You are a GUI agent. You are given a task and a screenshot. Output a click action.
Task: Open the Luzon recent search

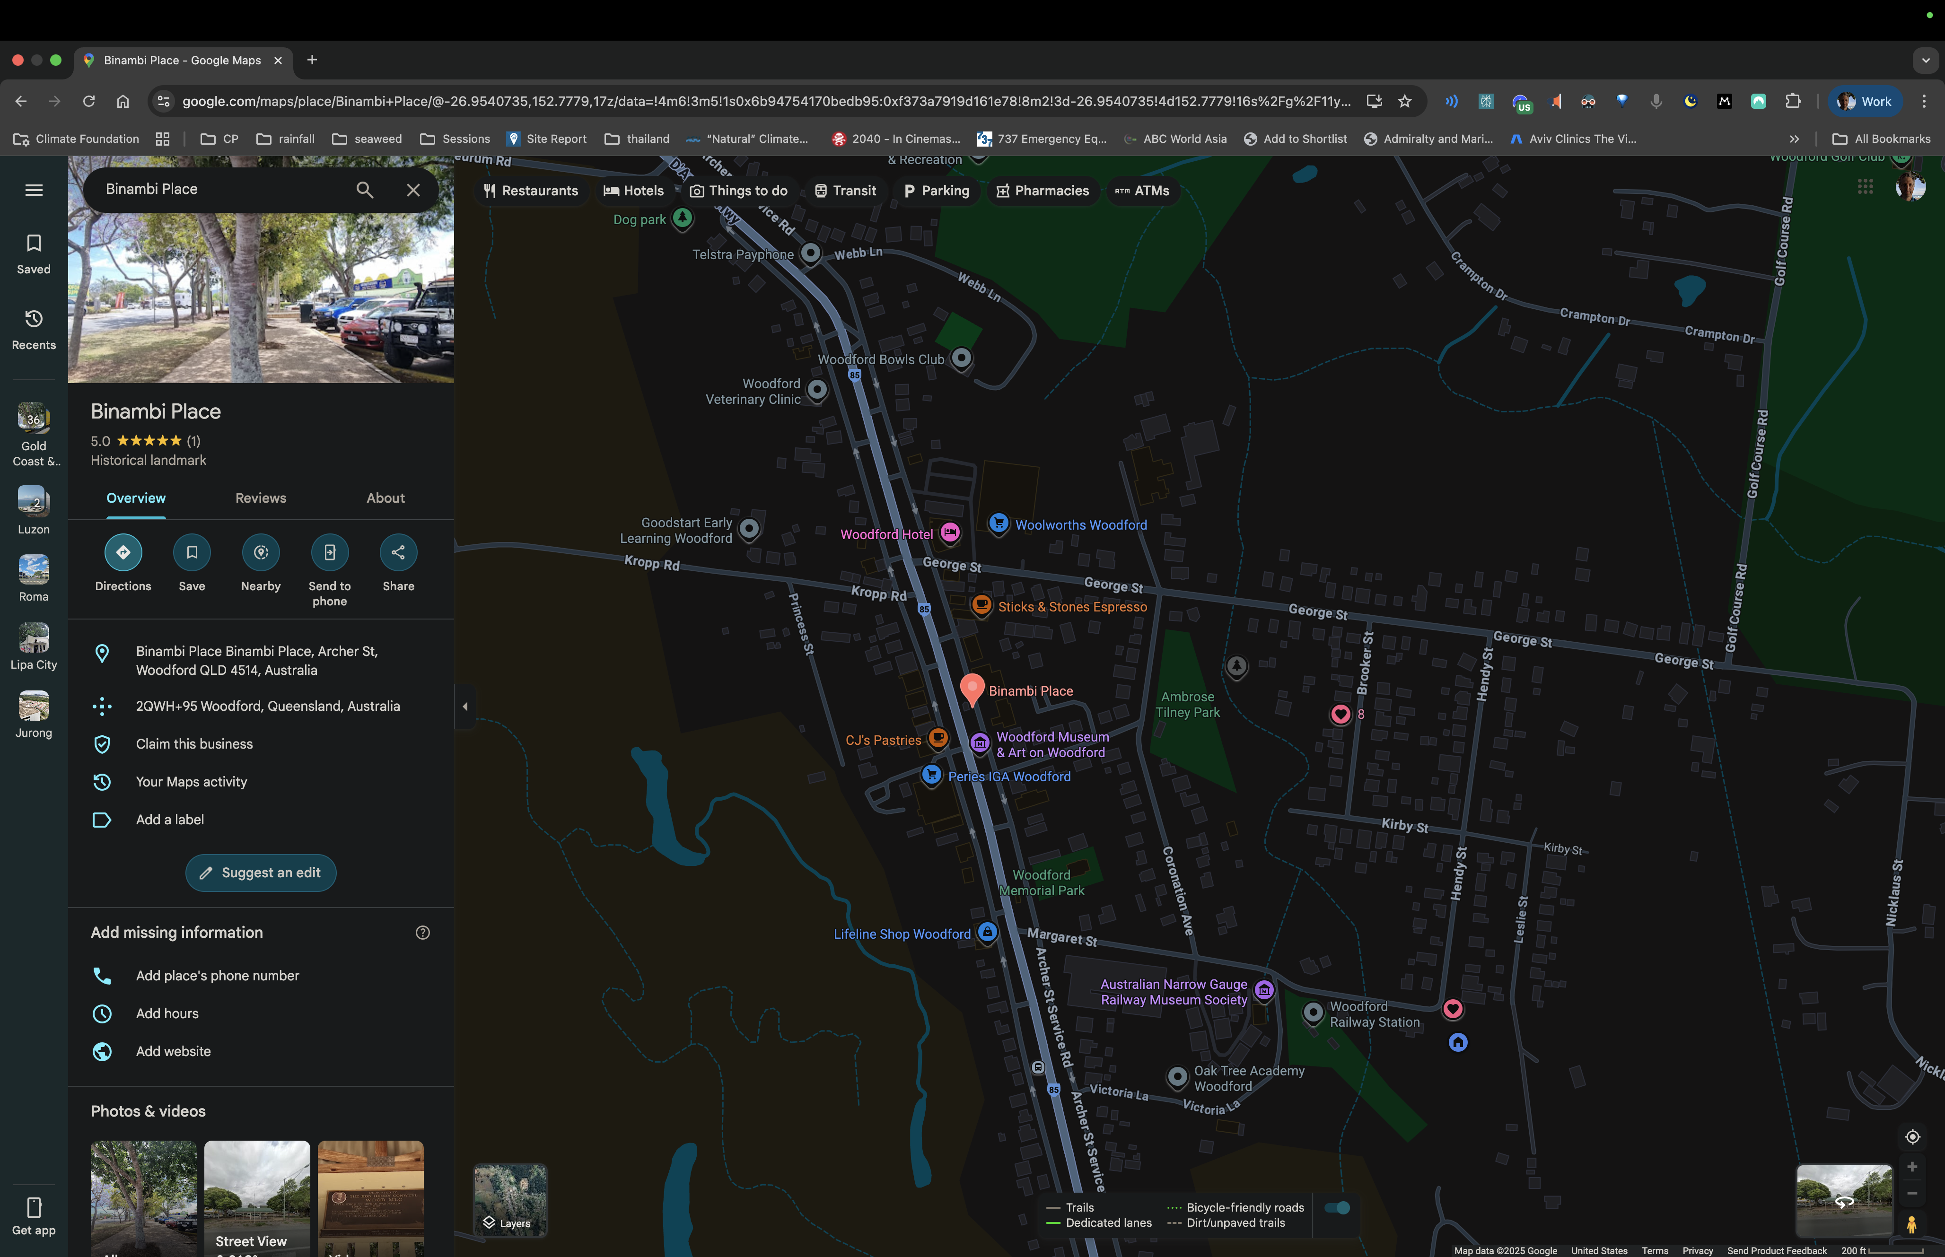[x=34, y=510]
